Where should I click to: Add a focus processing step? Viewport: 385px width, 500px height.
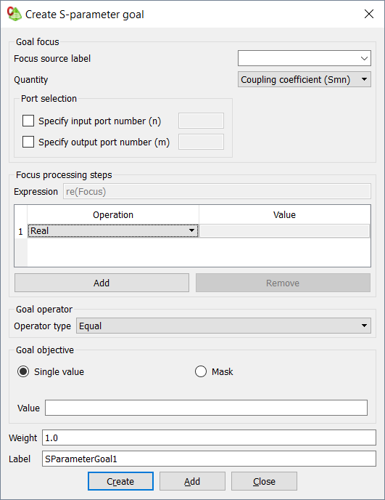tap(102, 283)
